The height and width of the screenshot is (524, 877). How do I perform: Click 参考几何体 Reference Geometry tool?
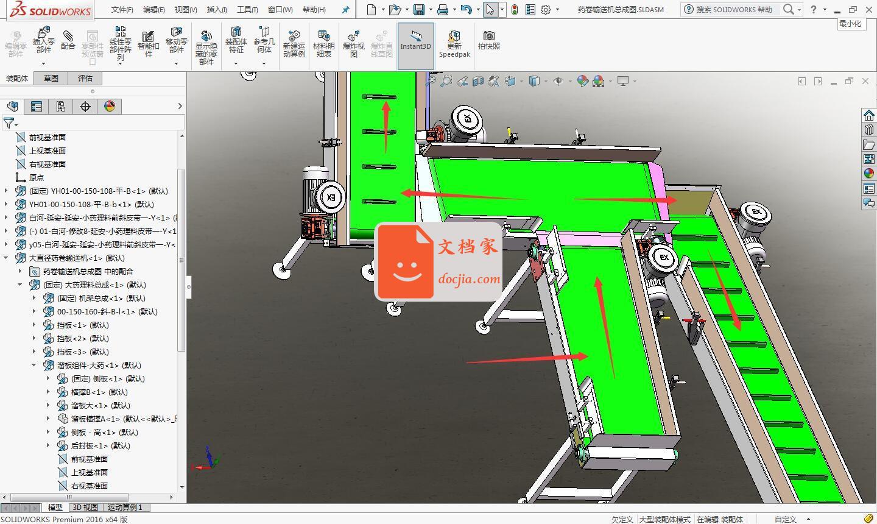pyautogui.click(x=264, y=40)
